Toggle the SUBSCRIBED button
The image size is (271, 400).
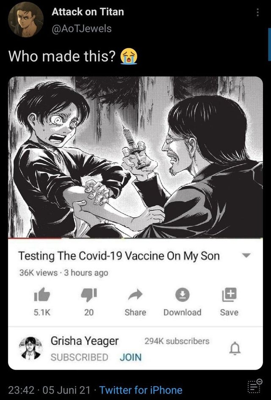pos(79,357)
